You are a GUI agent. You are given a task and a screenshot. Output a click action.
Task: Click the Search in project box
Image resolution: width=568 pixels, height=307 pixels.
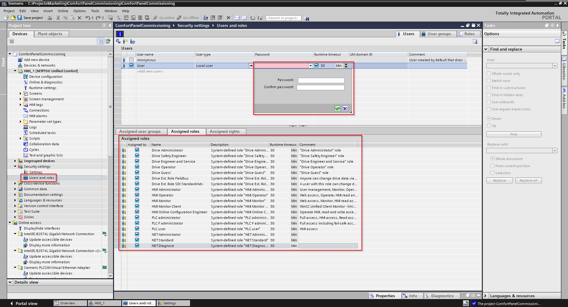point(283,18)
